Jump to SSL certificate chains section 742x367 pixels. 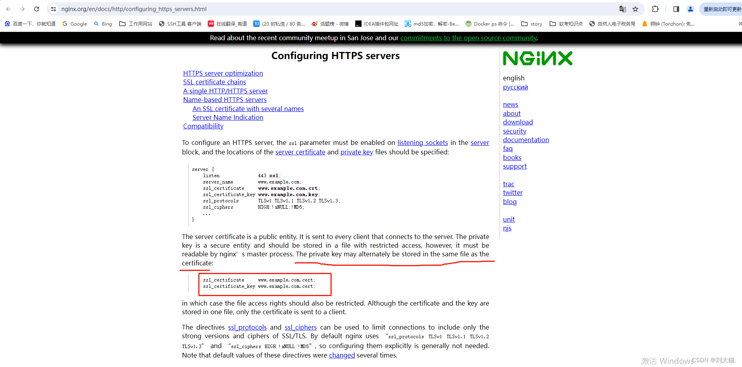[x=214, y=82]
